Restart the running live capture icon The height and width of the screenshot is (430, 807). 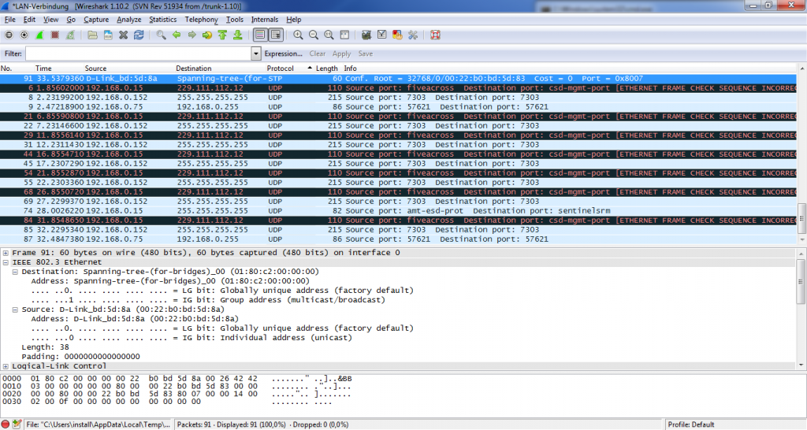pyautogui.click(x=70, y=35)
